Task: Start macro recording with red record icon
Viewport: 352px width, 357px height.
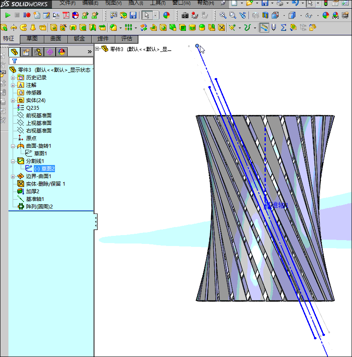Action: tap(27, 15)
